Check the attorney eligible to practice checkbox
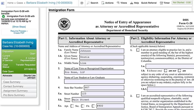 pos(138,50)
